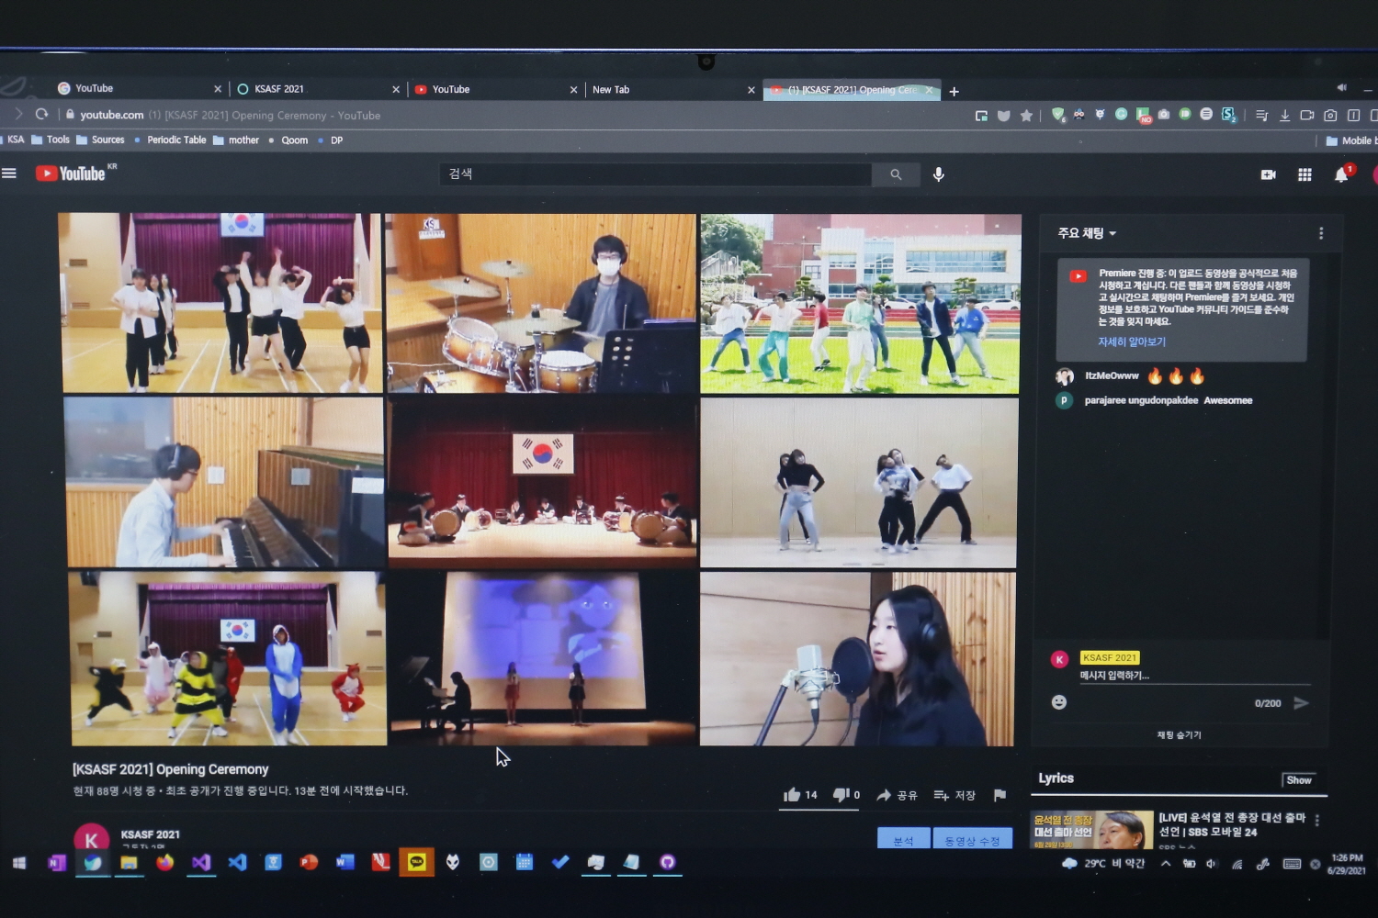Open the Qoom bookmark
The image size is (1378, 918).
click(288, 140)
